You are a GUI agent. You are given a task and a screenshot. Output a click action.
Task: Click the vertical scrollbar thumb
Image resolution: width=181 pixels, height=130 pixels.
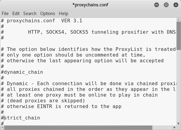[179, 36]
